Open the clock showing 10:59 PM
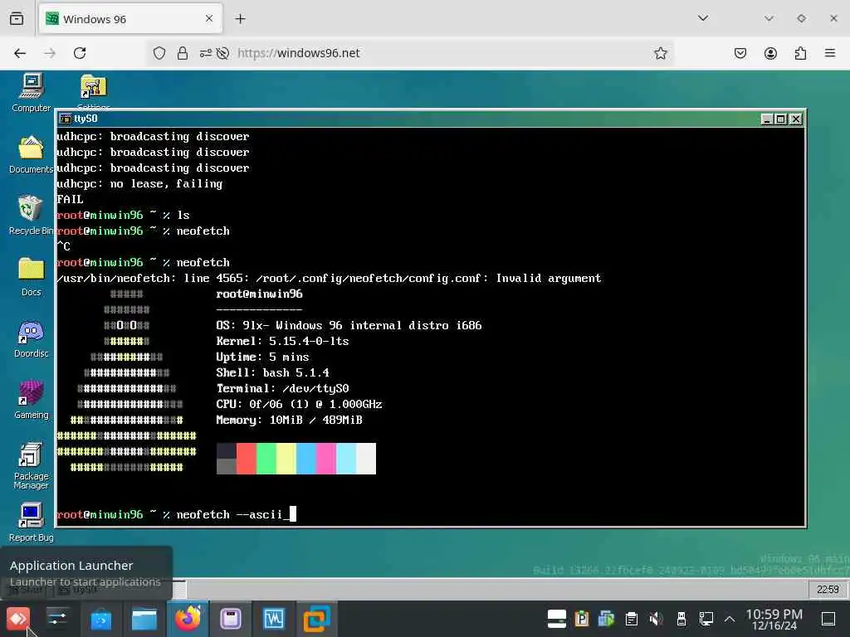 tap(774, 619)
